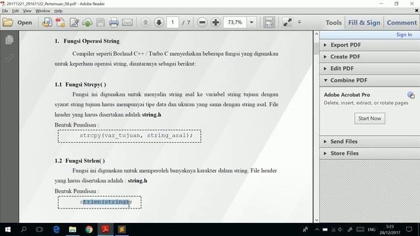The width and height of the screenshot is (420, 236).
Task: Click the scrolling mode page icon
Action: pyautogui.click(x=269, y=22)
